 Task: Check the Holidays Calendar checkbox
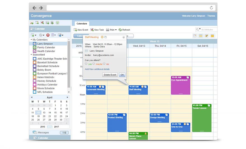(x=35, y=85)
